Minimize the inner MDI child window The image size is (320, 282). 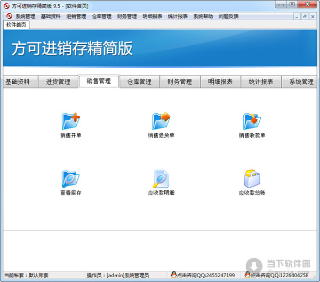[x=297, y=17]
